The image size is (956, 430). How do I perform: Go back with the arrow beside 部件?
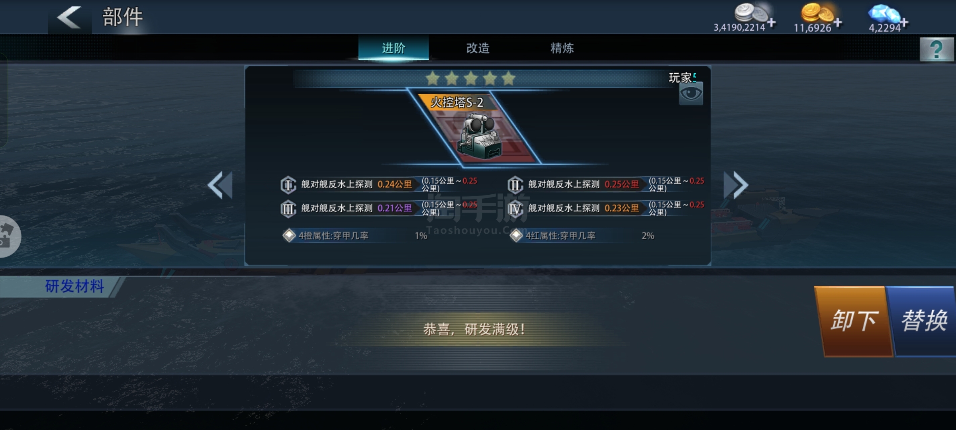pos(70,18)
